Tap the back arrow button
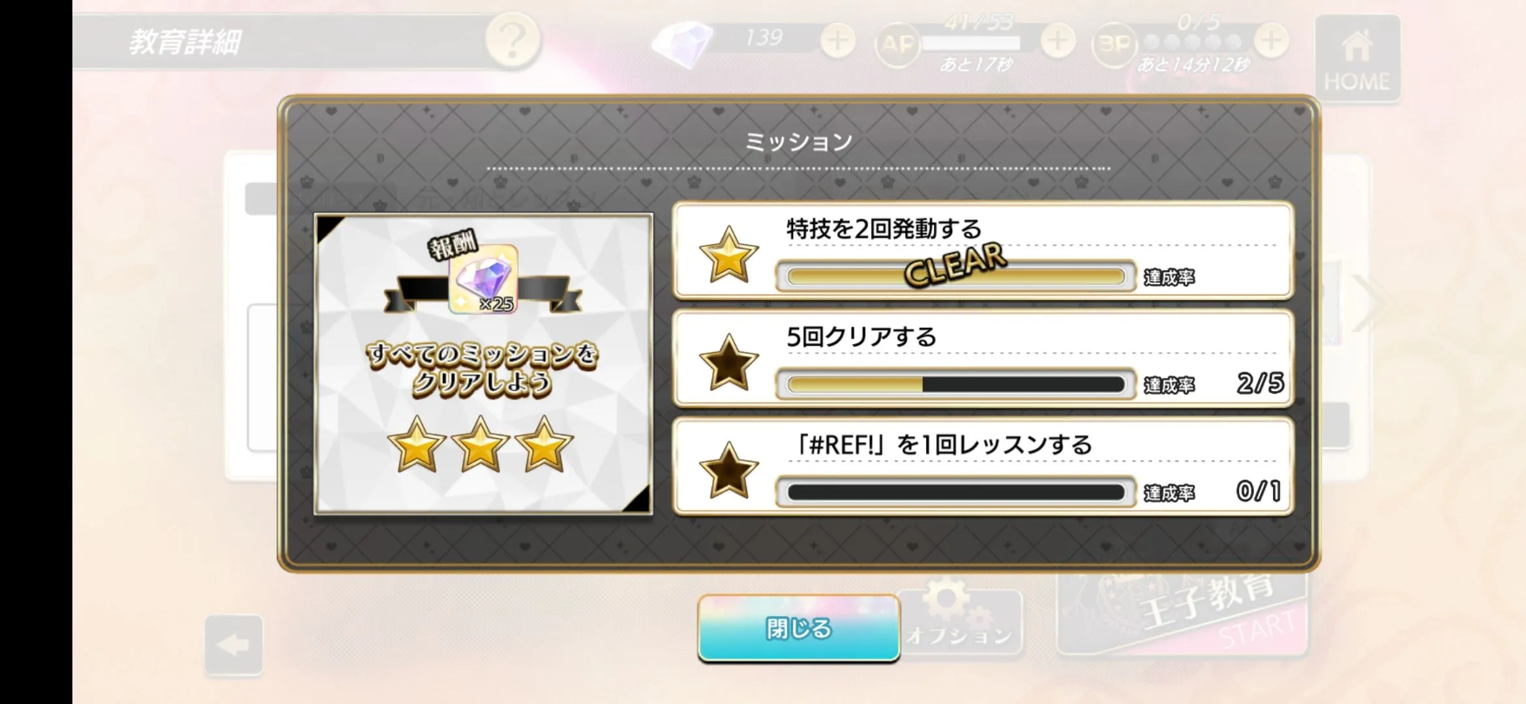 pyautogui.click(x=233, y=645)
